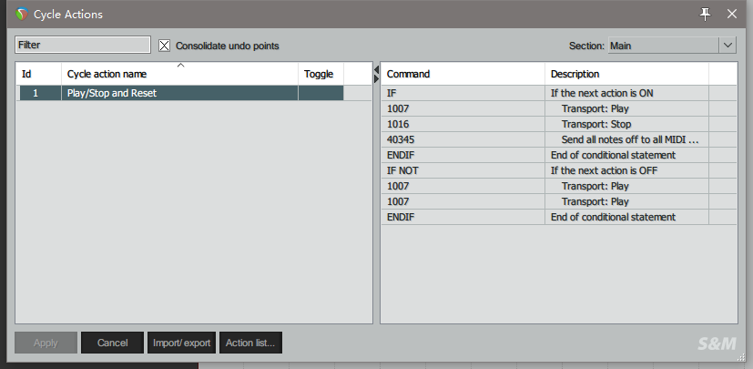Open the Import/export button menu

click(181, 343)
